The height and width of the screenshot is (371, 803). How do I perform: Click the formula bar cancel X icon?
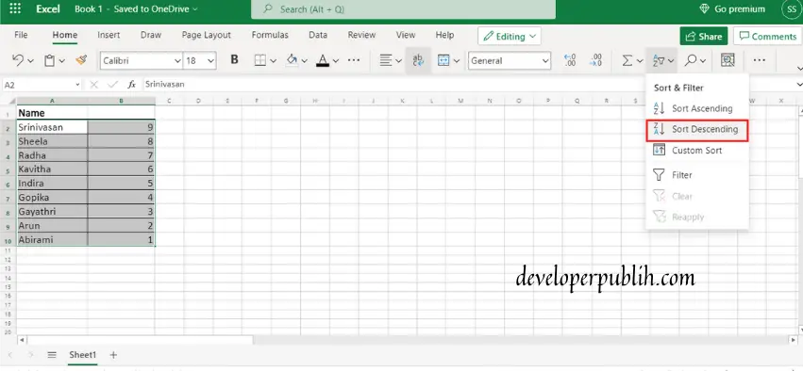94,85
